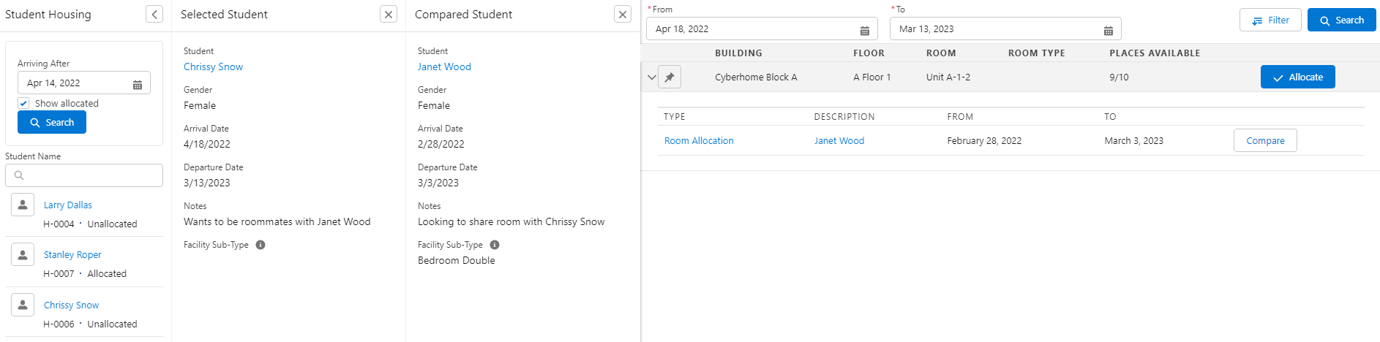This screenshot has width=1380, height=342.
Task: Click Compare for Janet Wood allocation
Action: pos(1264,141)
